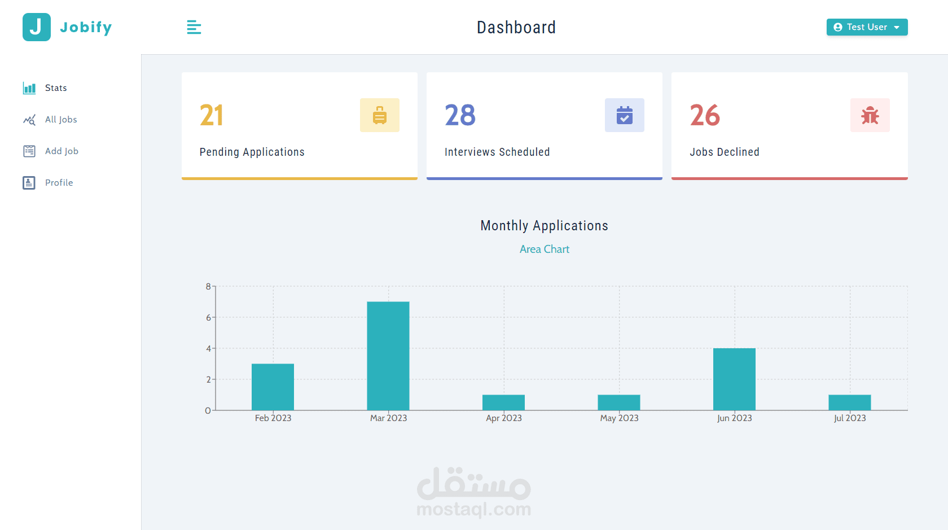Viewport: 948px width, 530px height.
Task: Click the Jul 2023 bar in chart
Action: 850,402
